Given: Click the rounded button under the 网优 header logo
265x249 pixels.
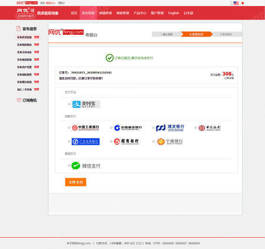Looking at the screenshot, I should point(26,16).
